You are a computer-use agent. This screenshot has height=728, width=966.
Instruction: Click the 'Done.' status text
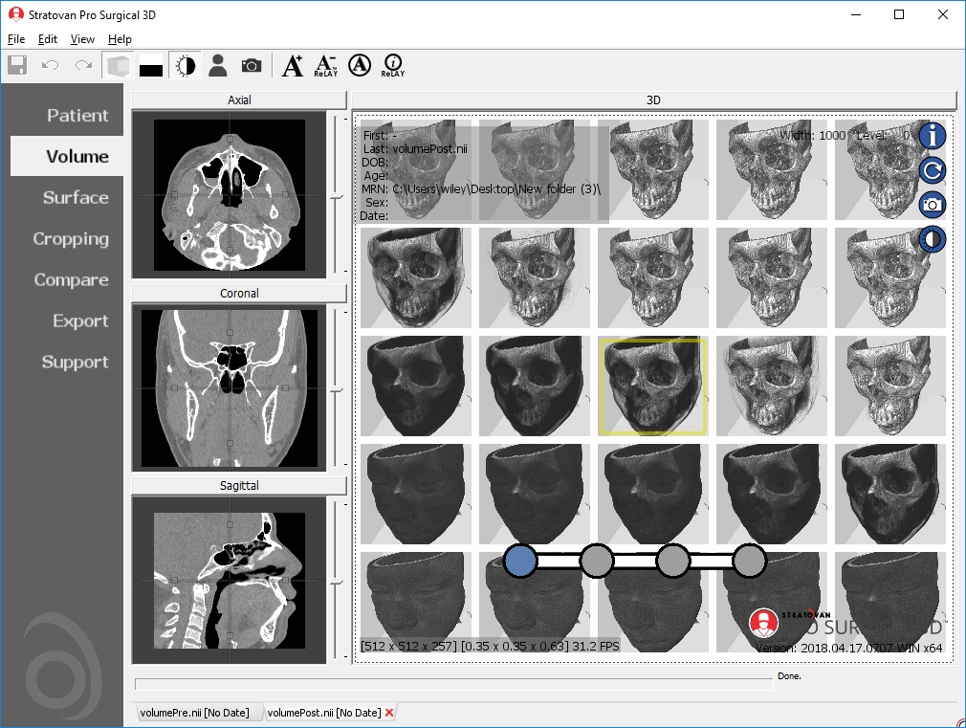click(x=789, y=676)
